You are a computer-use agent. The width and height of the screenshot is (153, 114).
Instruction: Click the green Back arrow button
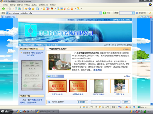[4, 9]
